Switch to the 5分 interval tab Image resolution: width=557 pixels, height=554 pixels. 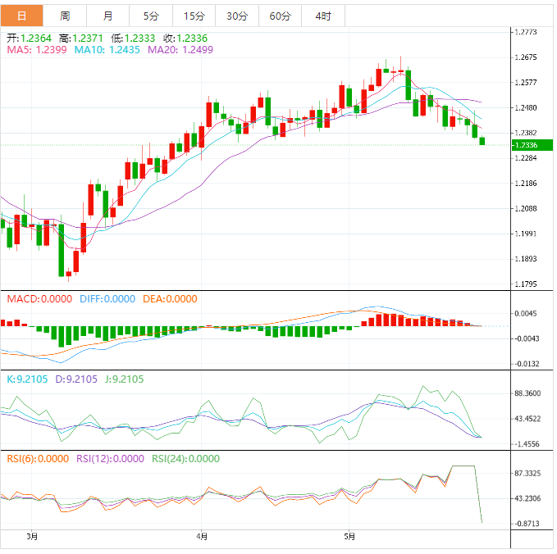(x=151, y=16)
